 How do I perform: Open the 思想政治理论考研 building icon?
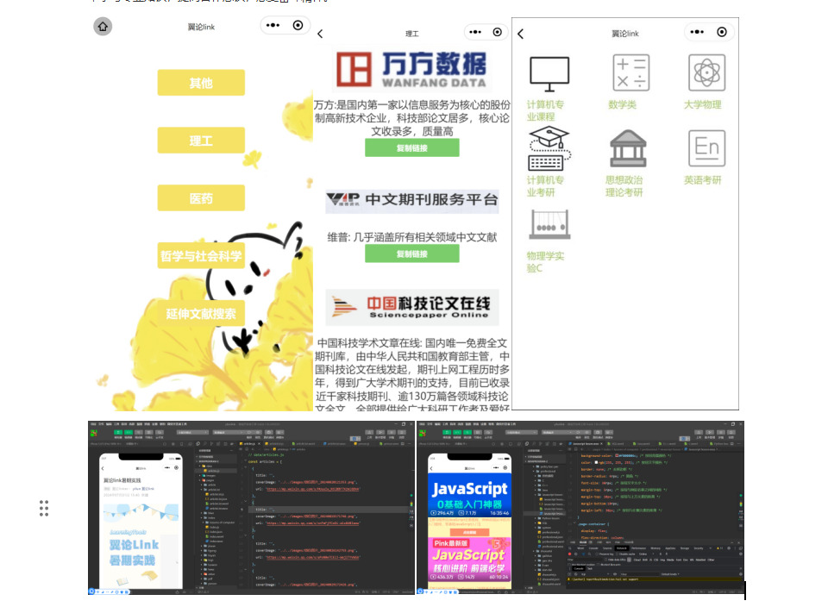[627, 148]
